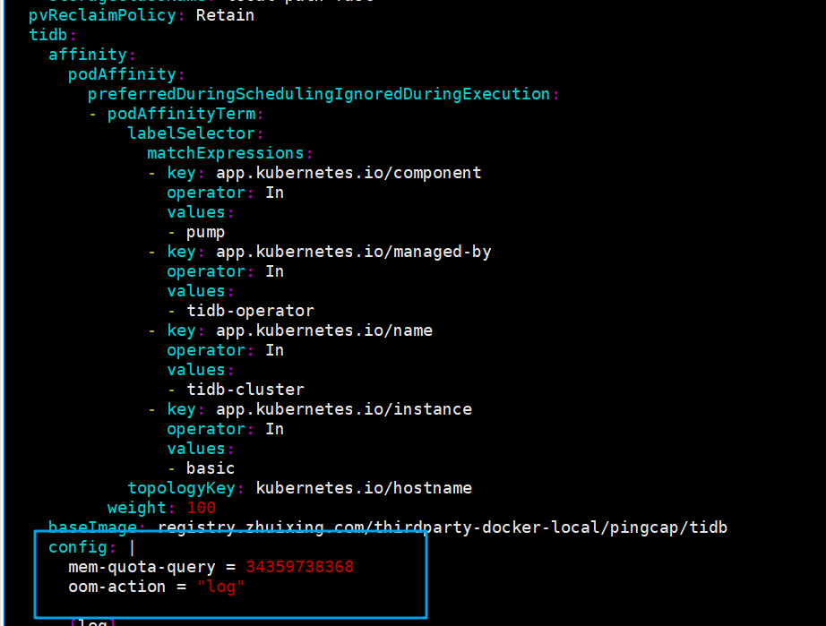Select the tidb-operator value
Screen dimensions: 826x626
[250, 311]
